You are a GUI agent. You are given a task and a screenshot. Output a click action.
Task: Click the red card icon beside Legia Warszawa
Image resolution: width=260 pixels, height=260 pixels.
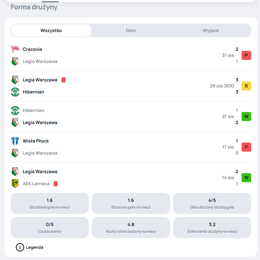64,80
